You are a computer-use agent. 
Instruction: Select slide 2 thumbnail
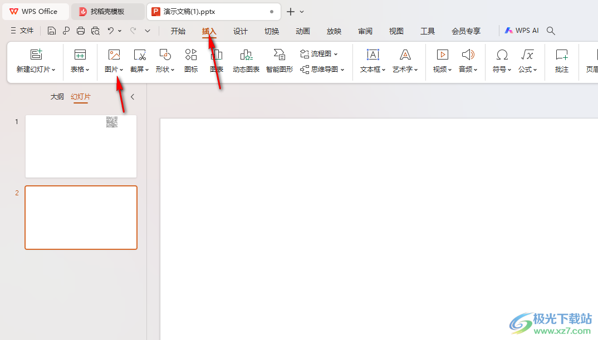pos(81,218)
